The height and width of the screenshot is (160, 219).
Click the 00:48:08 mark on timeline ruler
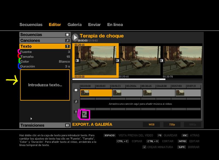pyautogui.click(x=162, y=86)
